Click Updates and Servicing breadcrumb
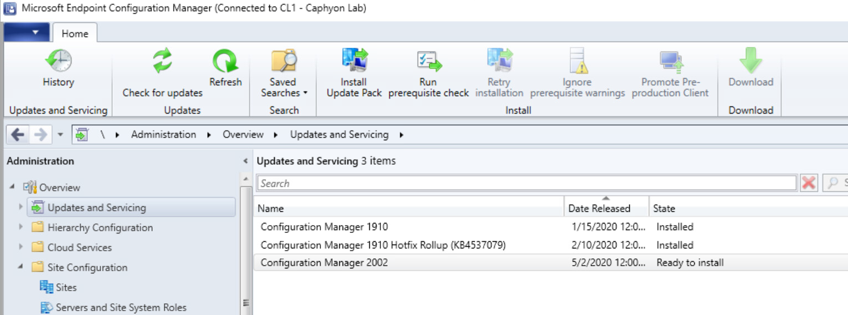 (339, 134)
